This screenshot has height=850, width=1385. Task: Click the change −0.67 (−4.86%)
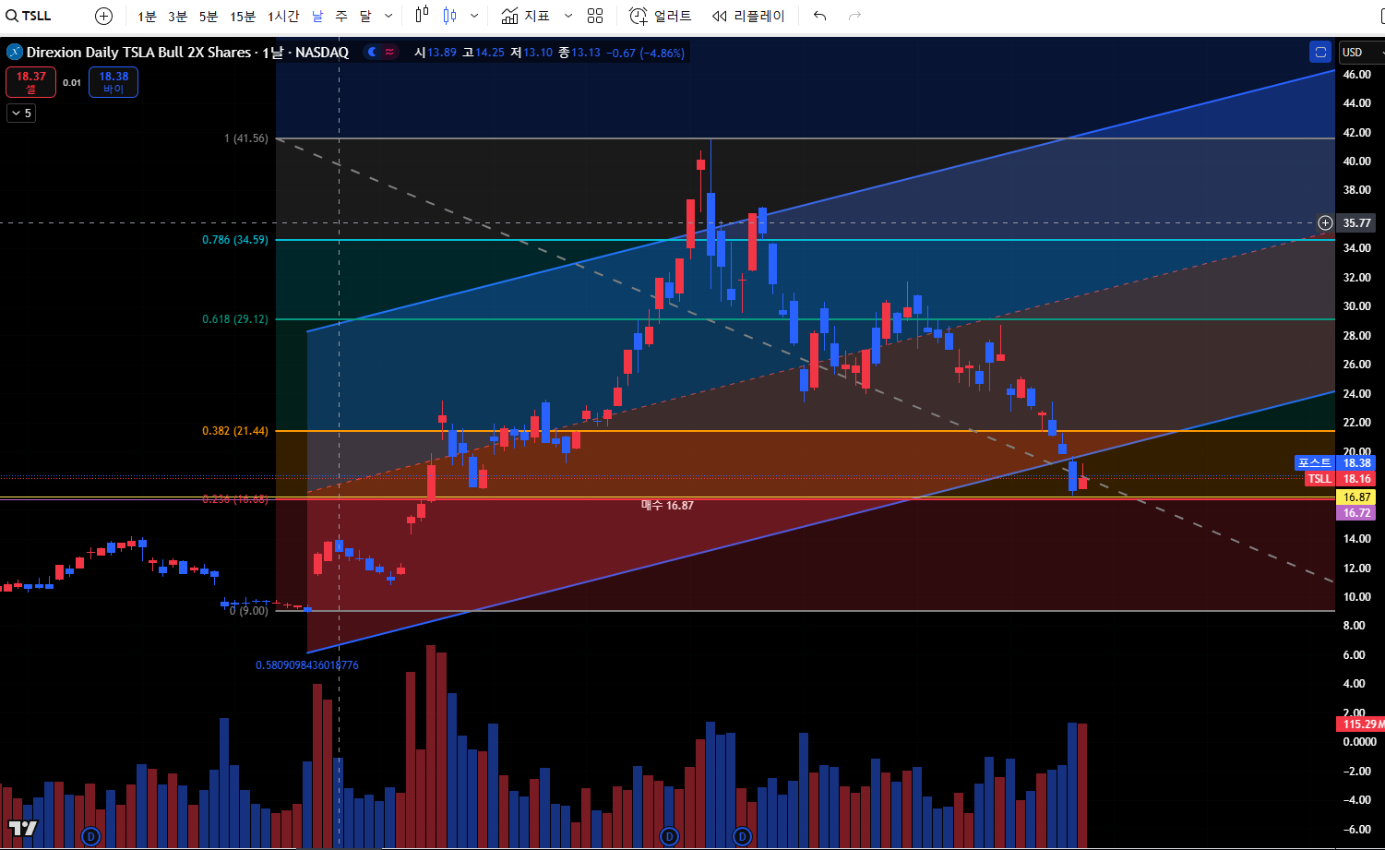click(645, 53)
